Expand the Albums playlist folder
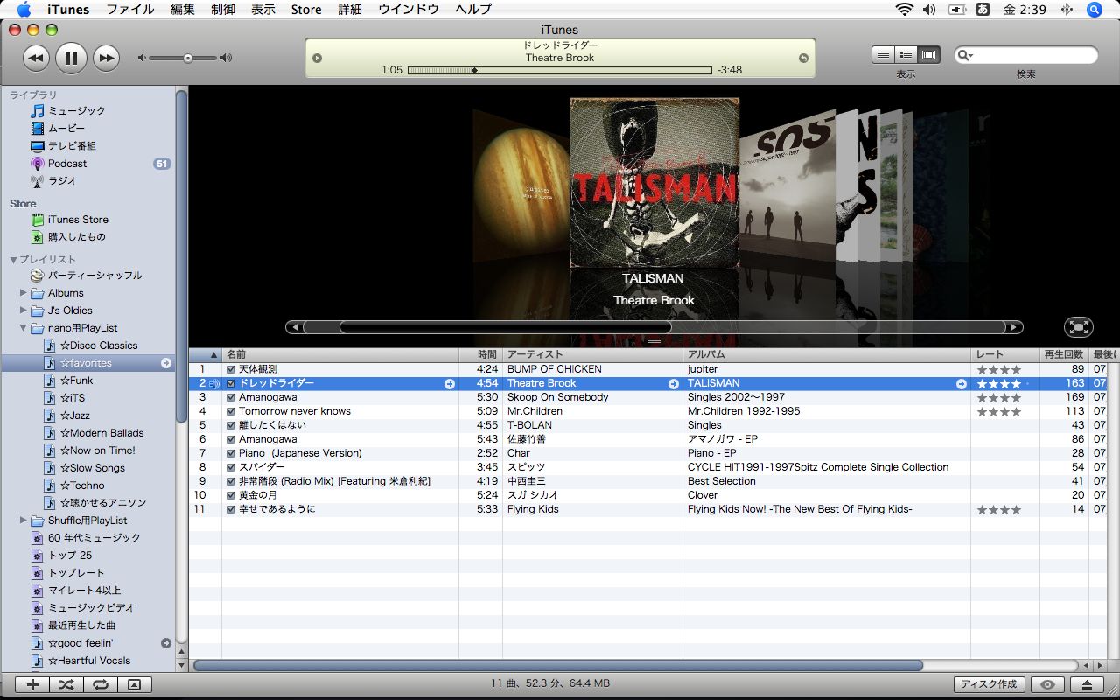1120x700 pixels. pos(24,293)
